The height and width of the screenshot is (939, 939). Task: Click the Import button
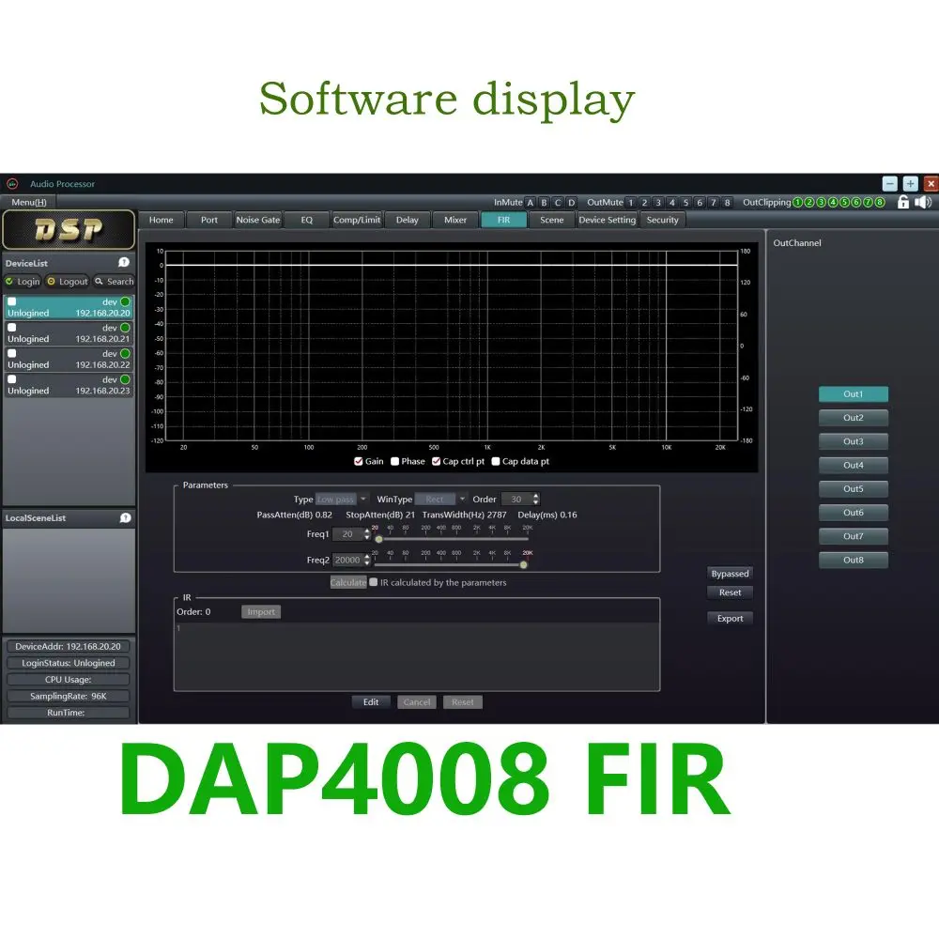pyautogui.click(x=261, y=611)
